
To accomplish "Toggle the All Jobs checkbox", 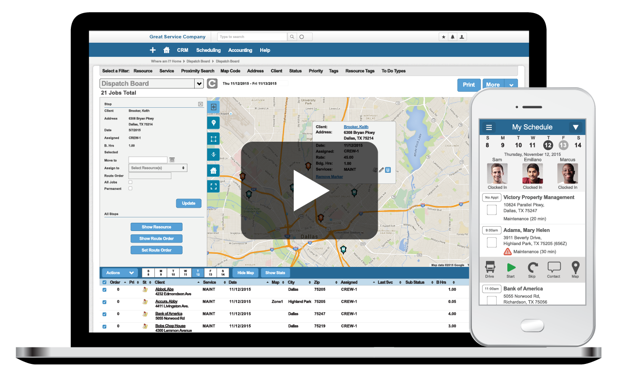I will pos(130,182).
